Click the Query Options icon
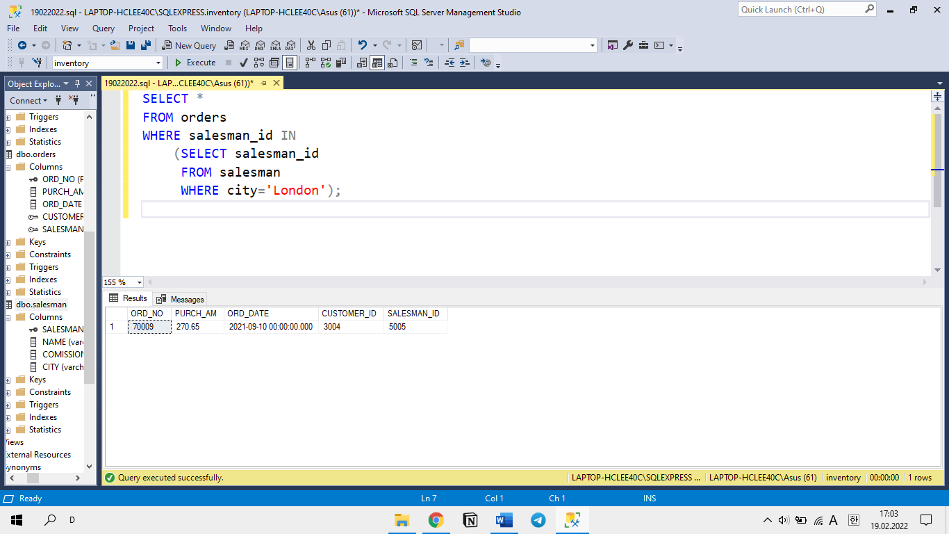 274,63
